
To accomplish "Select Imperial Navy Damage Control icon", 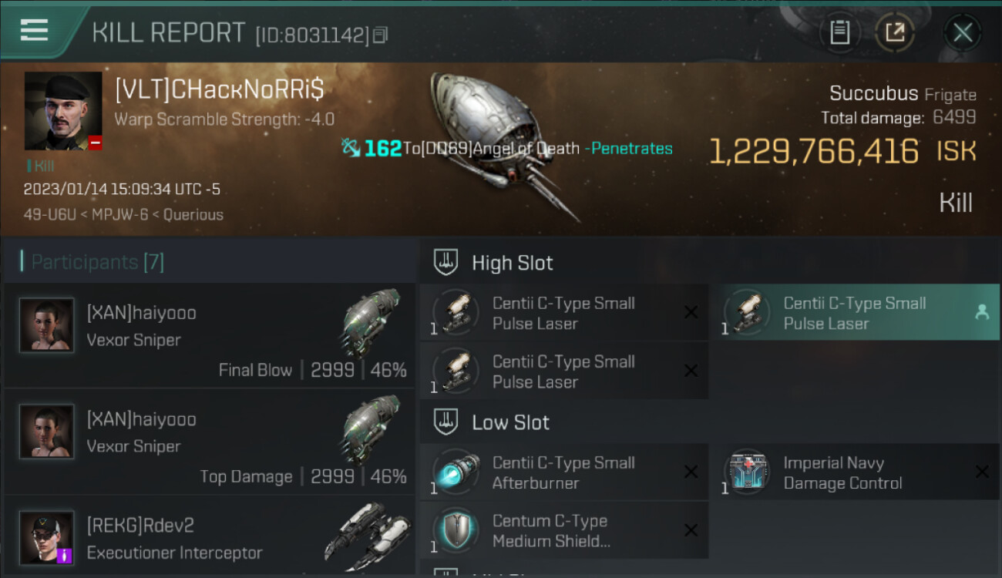I will click(x=747, y=472).
